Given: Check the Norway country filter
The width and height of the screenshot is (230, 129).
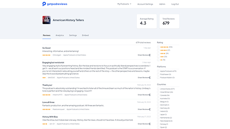Looking at the screenshot, I should pos(158,124).
